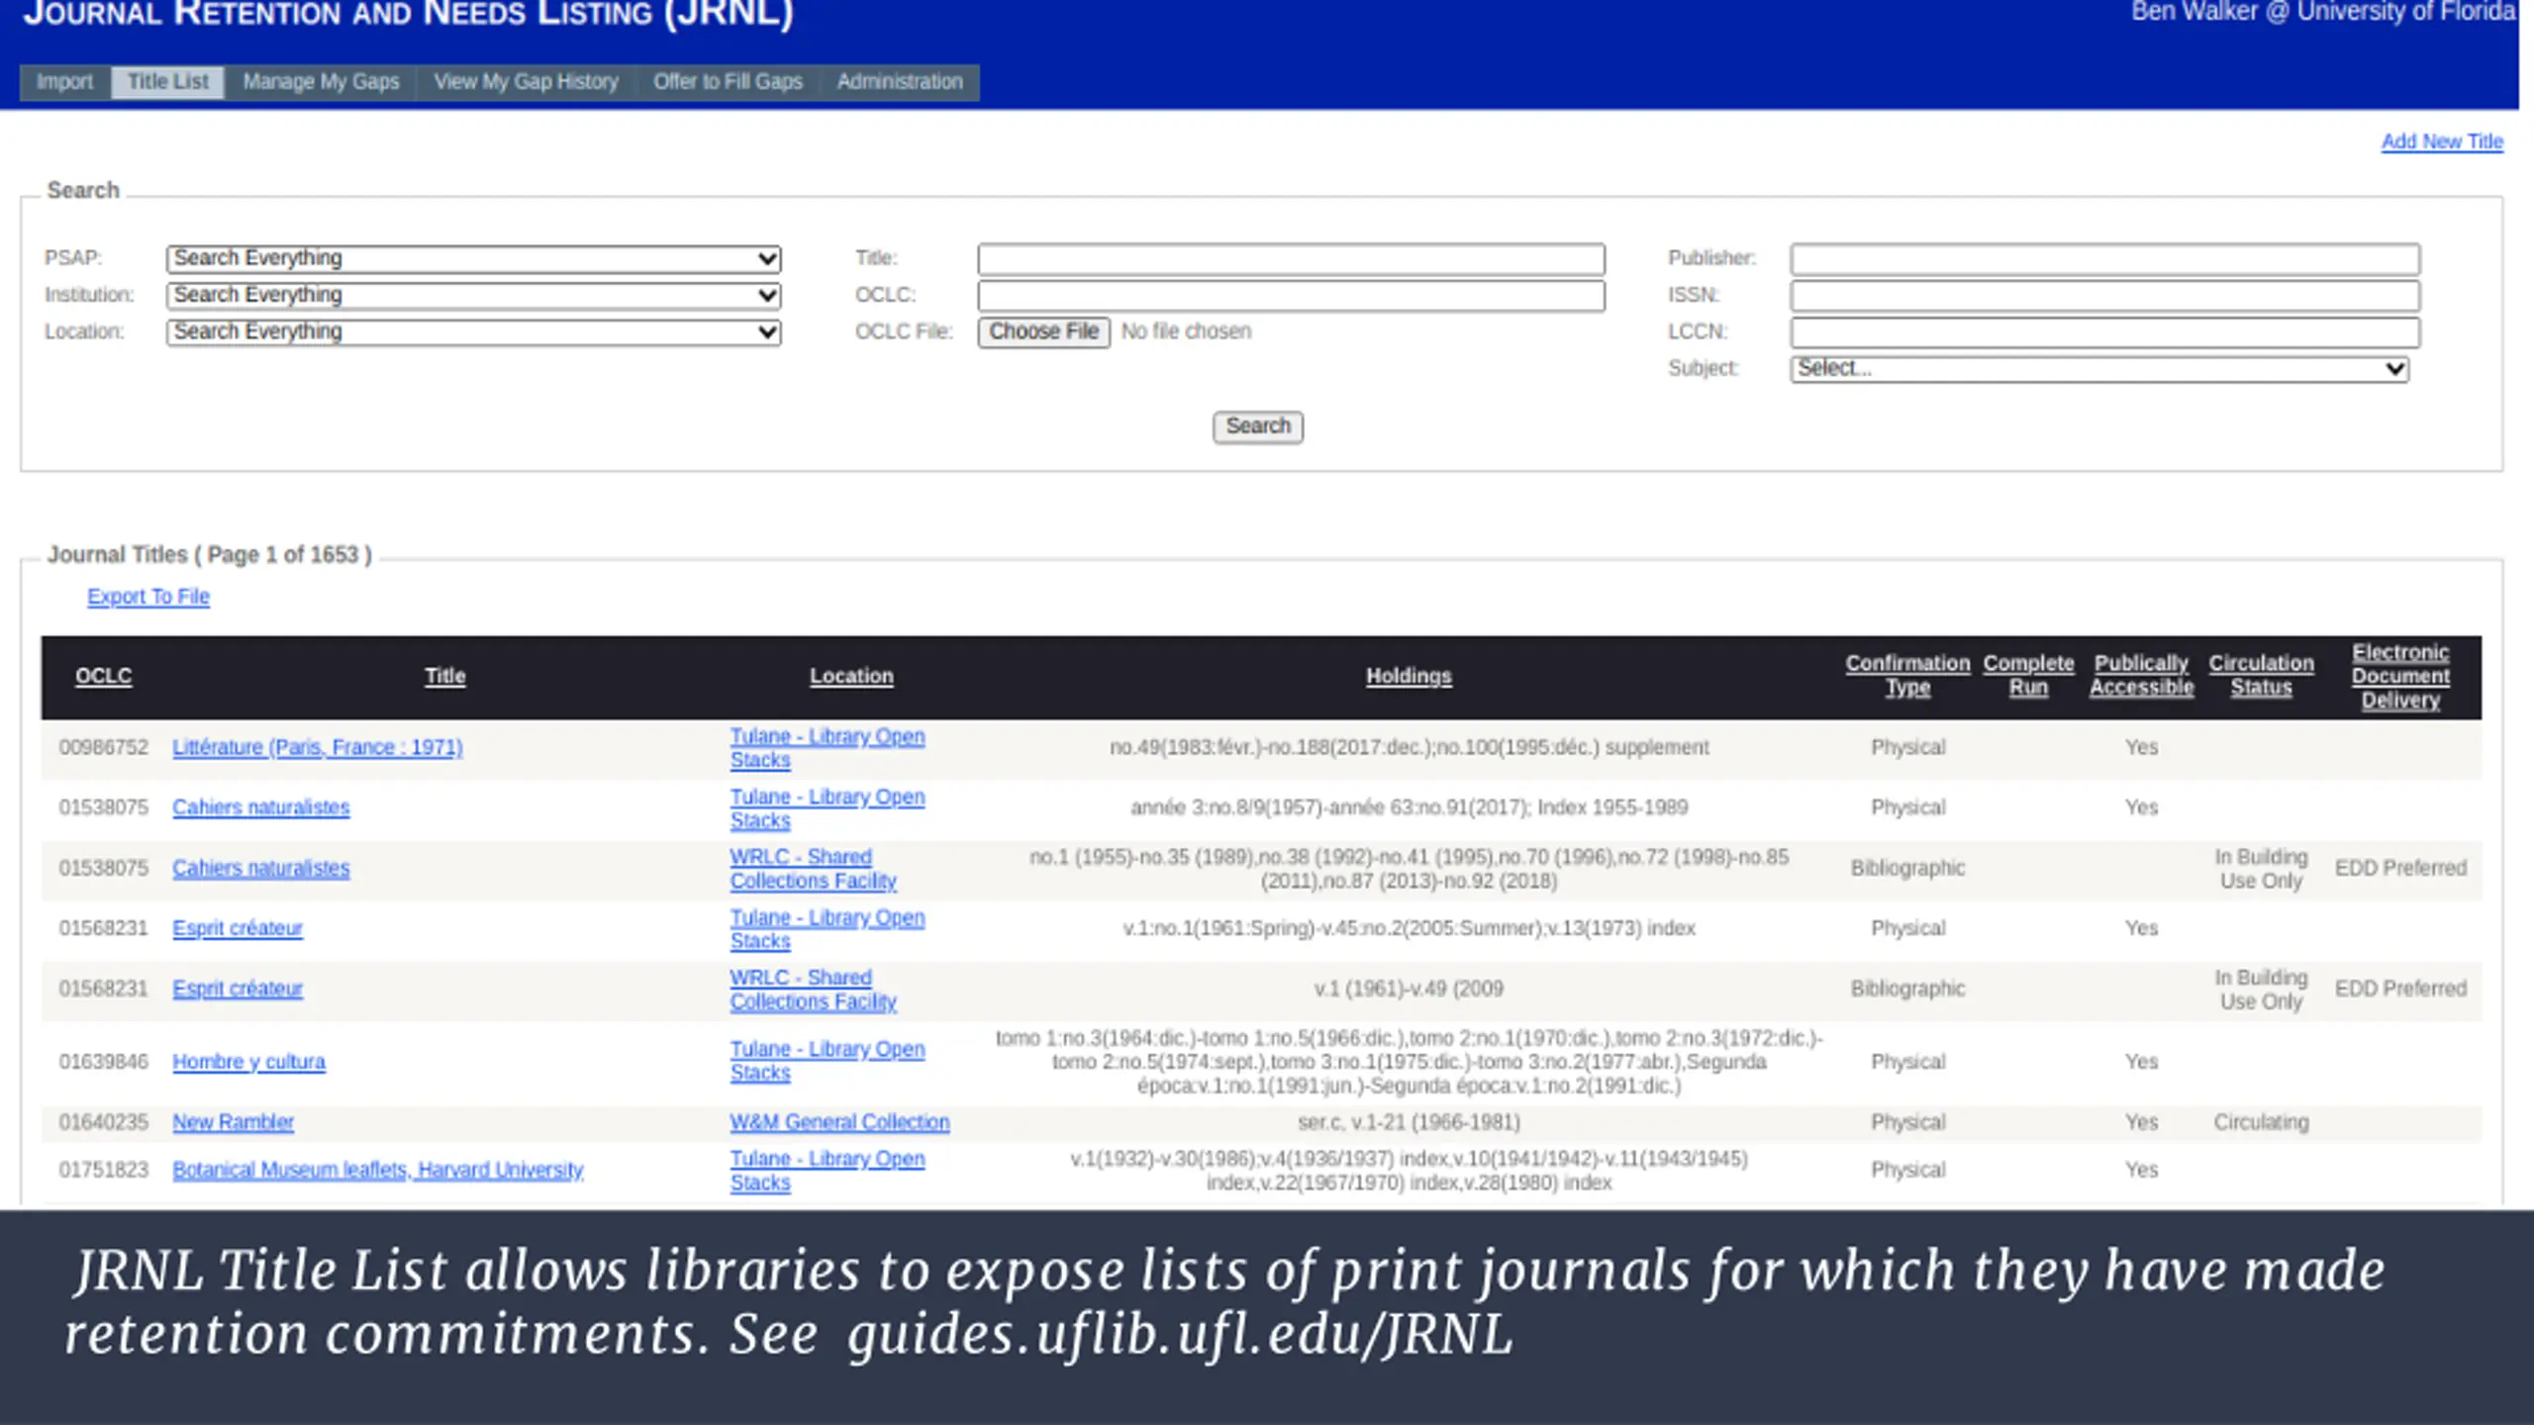This screenshot has width=2534, height=1425.
Task: Open Tulane location link for Botanical Museum leaflets
Action: click(x=828, y=1171)
